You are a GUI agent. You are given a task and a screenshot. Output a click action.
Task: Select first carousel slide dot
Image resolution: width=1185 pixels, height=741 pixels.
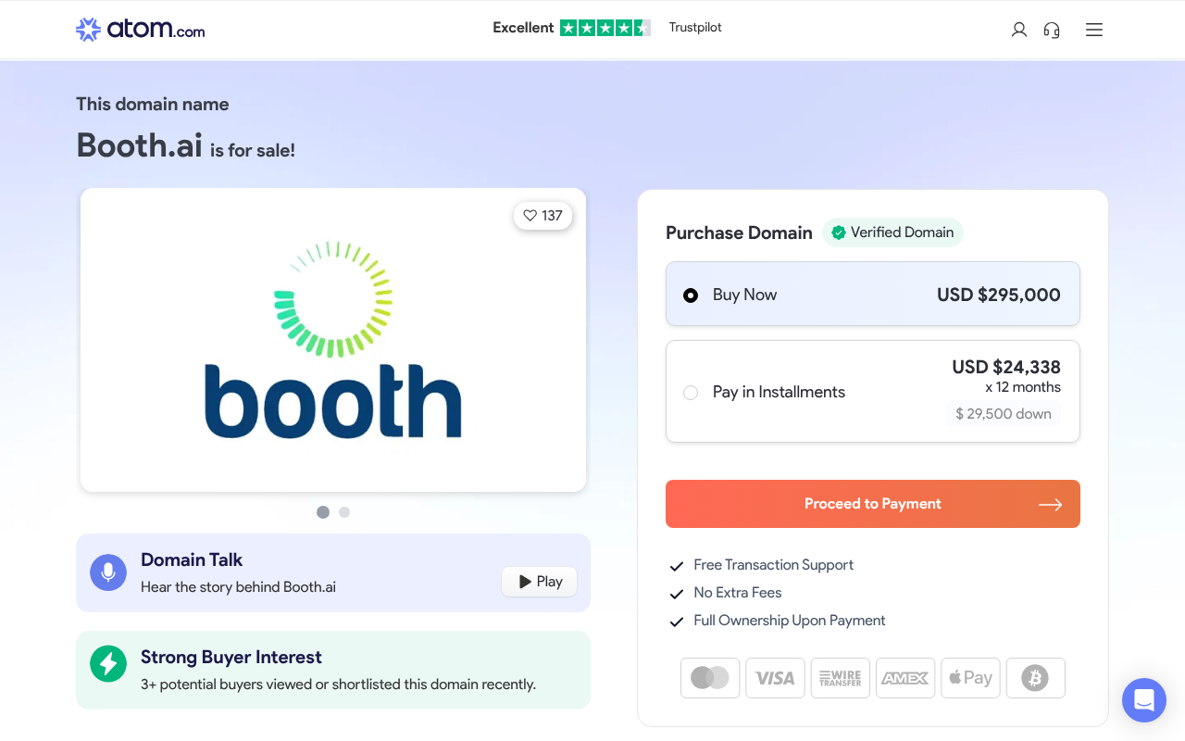(x=323, y=512)
